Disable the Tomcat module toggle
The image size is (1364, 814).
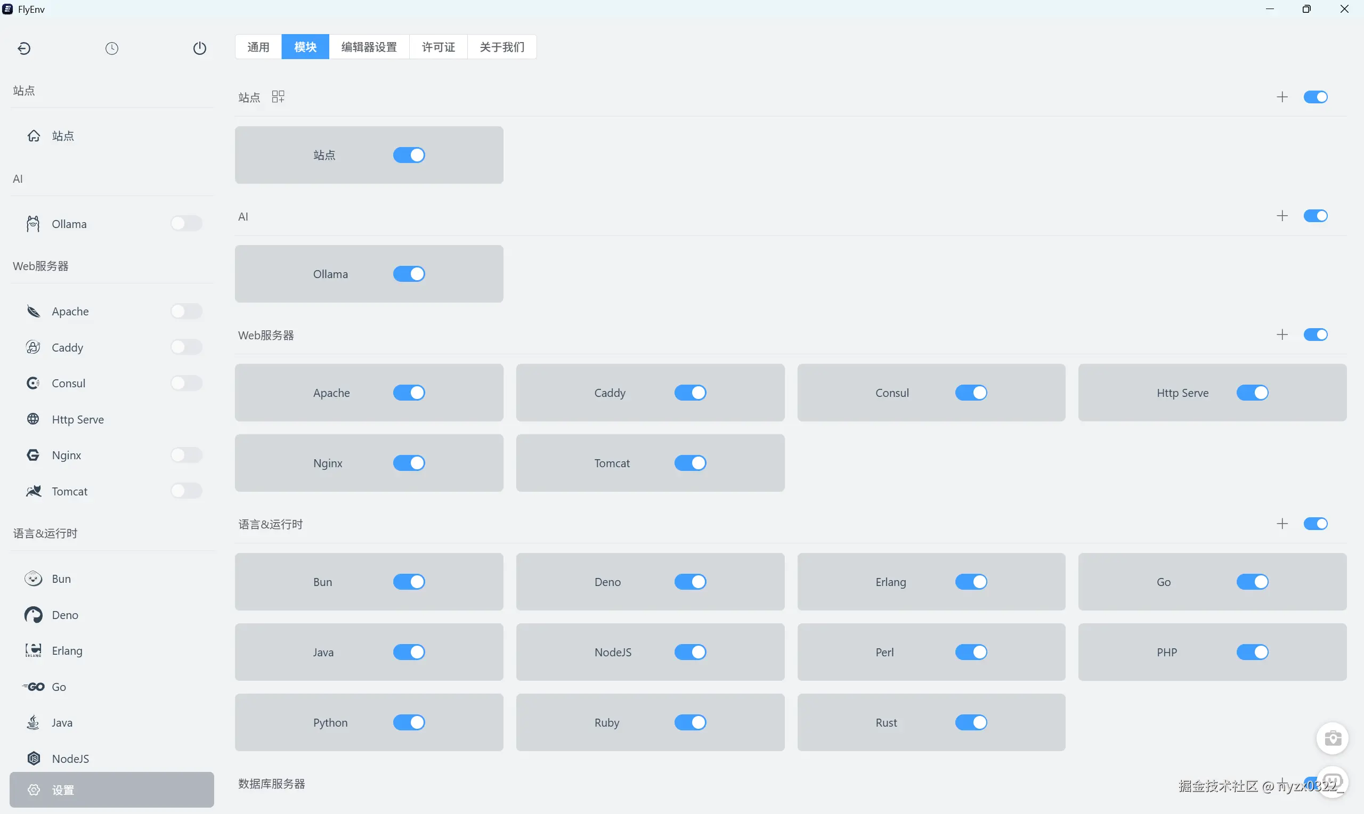coord(690,463)
